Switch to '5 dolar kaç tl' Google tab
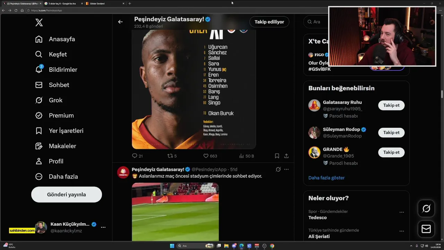Image resolution: width=444 pixels, height=250 pixels. click(63, 3)
